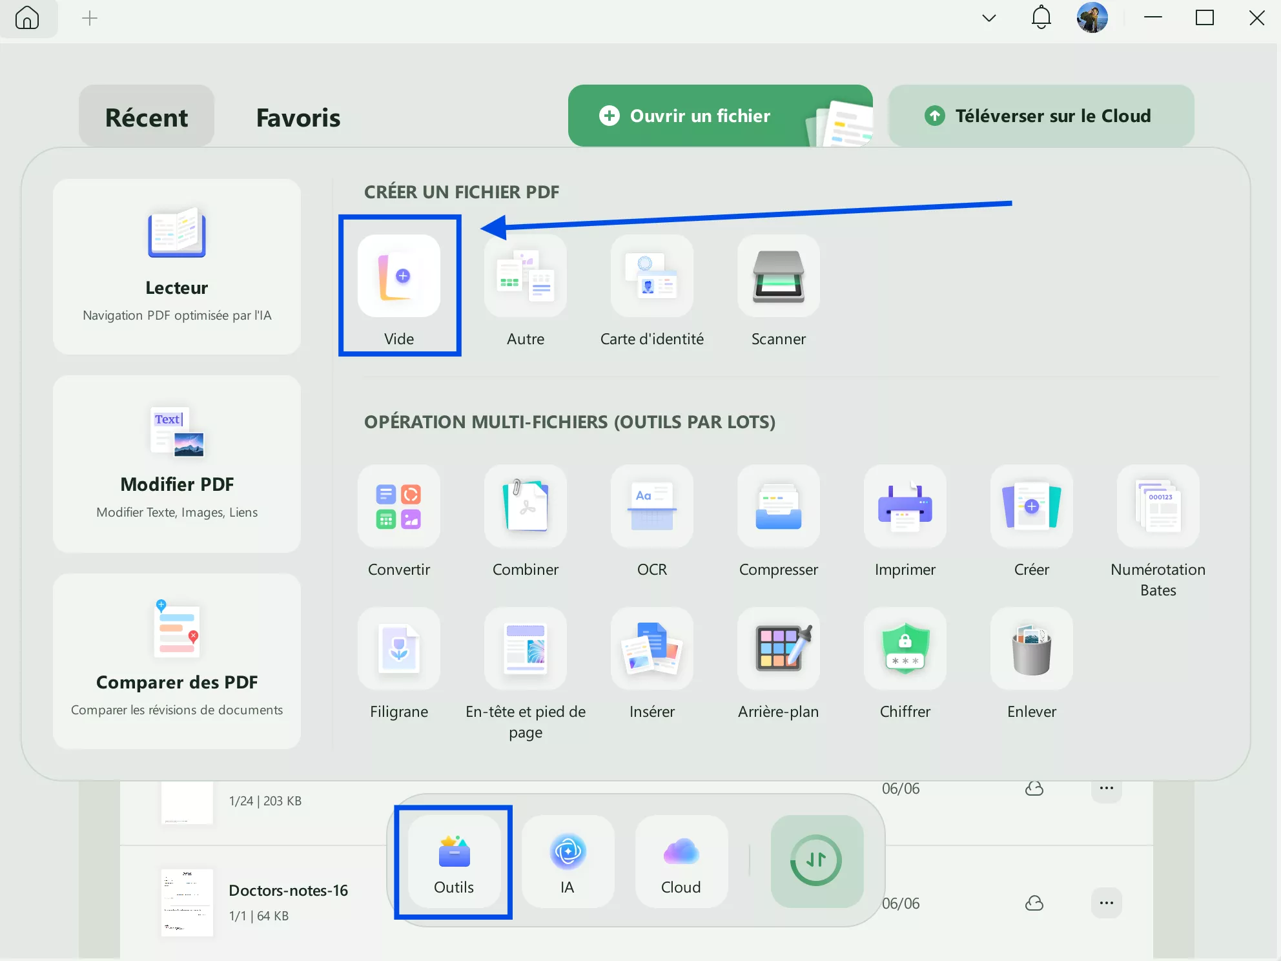The height and width of the screenshot is (961, 1281).
Task: Open the Combiner batch tool
Action: 525,506
